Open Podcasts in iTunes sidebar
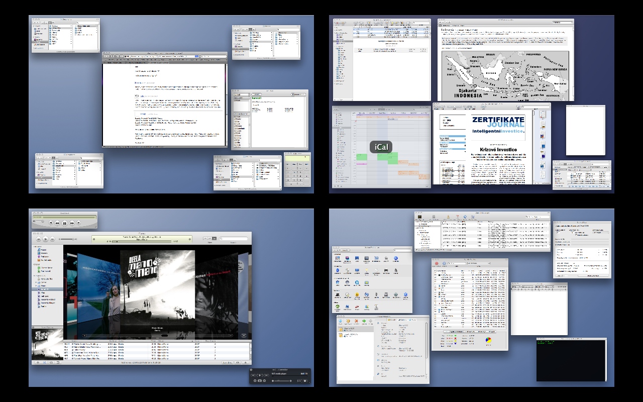643x402 pixels. click(44, 257)
